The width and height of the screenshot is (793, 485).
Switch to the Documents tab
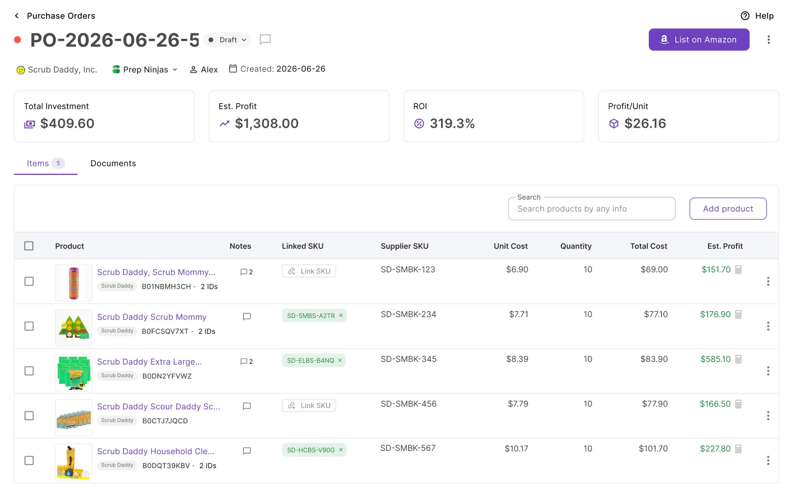(x=113, y=163)
